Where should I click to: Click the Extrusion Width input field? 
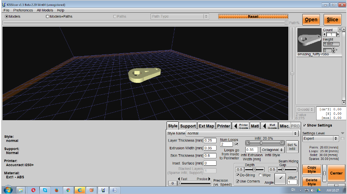coord(210,148)
